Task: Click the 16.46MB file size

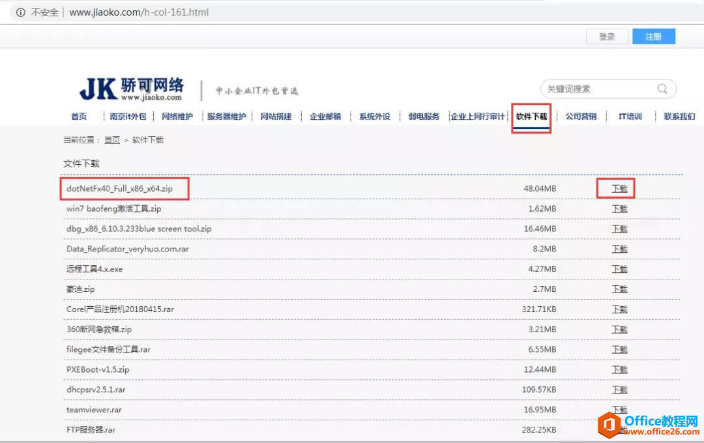Action: click(x=540, y=229)
